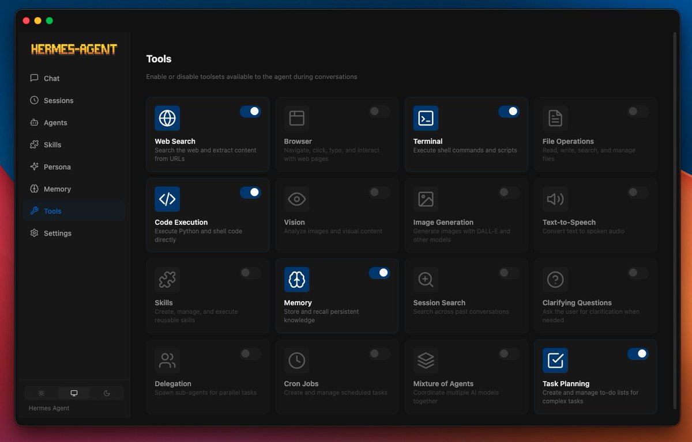Click the vertical scrollbar on the right

pyautogui.click(x=675, y=219)
